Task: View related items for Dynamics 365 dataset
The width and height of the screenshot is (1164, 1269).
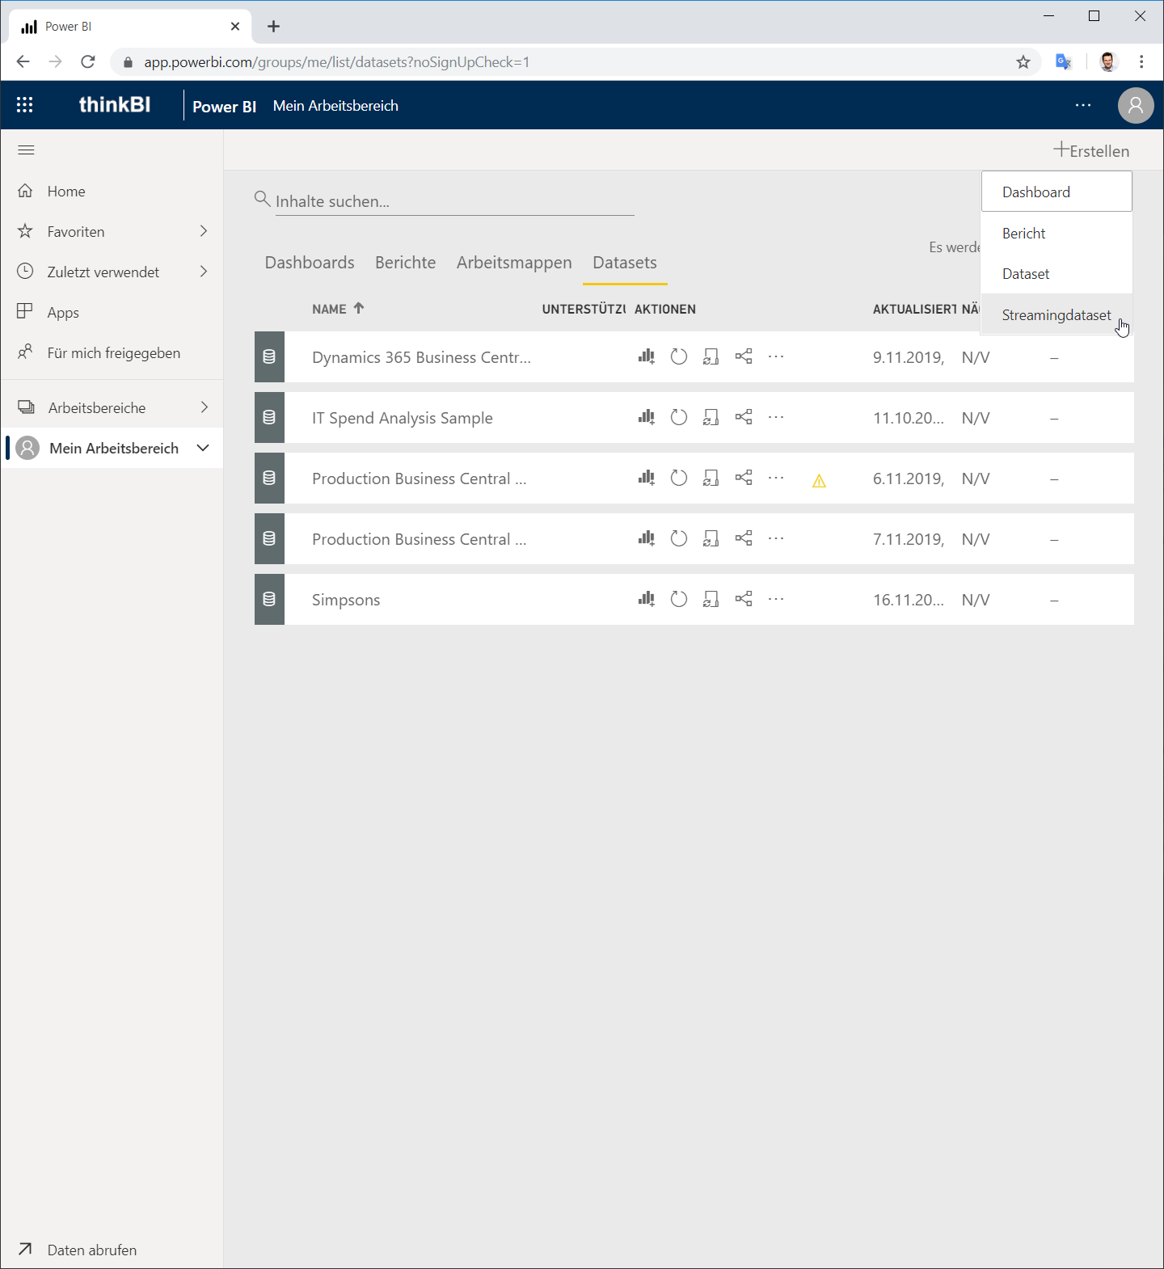Action: [x=744, y=356]
